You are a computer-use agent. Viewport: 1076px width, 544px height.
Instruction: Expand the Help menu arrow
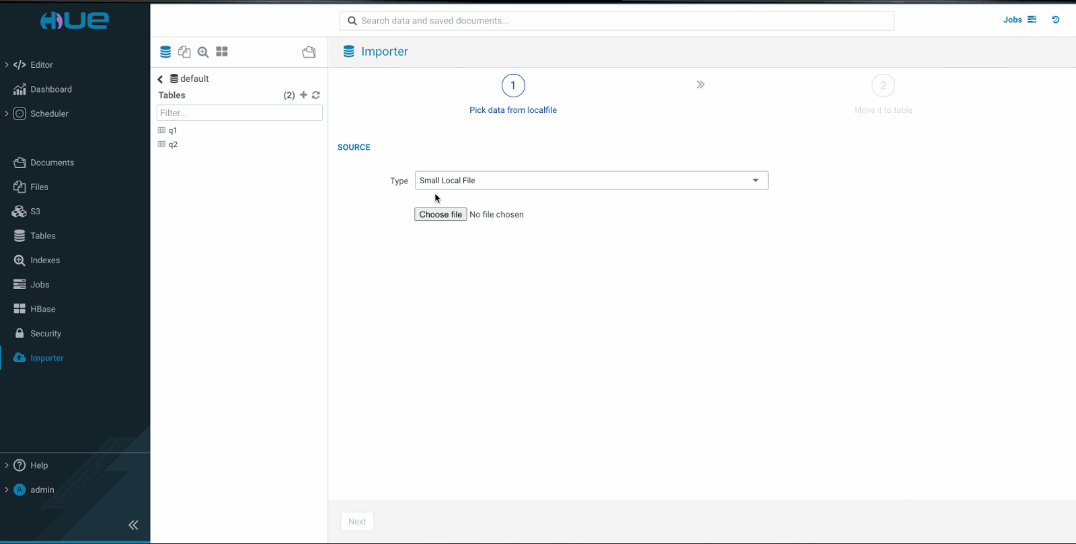(7, 465)
